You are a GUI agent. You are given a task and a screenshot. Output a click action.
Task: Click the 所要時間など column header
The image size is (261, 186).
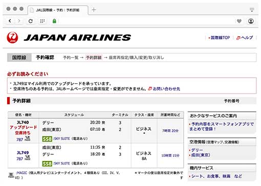(170, 115)
